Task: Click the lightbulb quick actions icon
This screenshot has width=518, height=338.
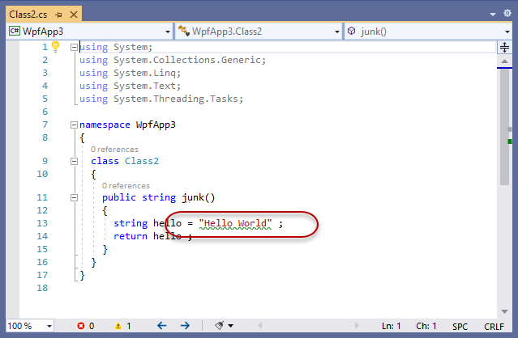Action: pyautogui.click(x=56, y=47)
